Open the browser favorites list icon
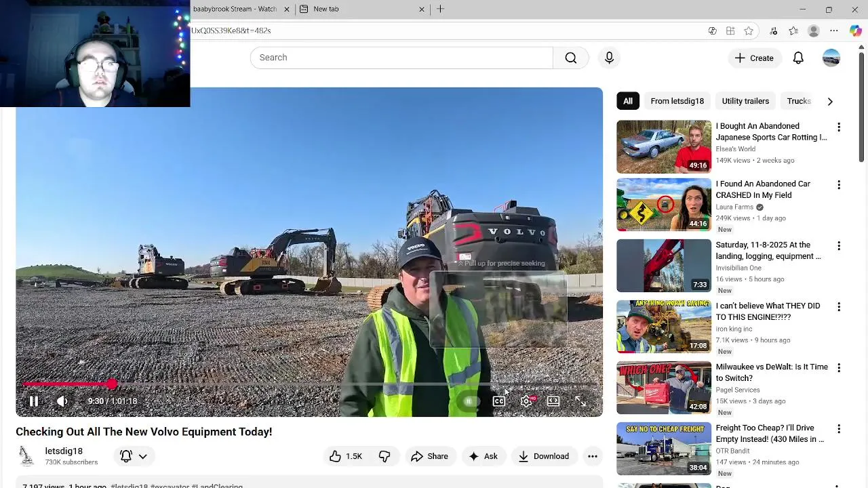The height and width of the screenshot is (488, 868). pyautogui.click(x=793, y=30)
